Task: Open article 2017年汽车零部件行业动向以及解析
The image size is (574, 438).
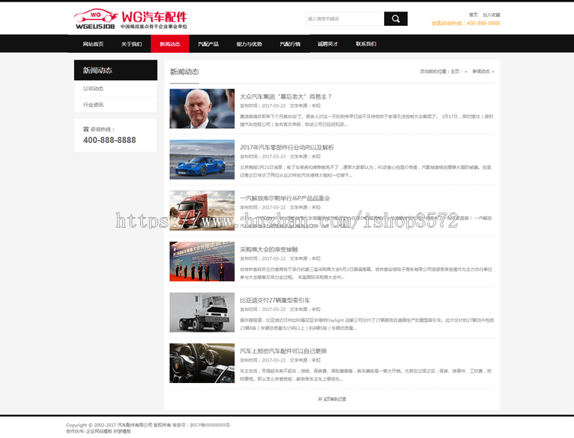Action: pos(287,148)
